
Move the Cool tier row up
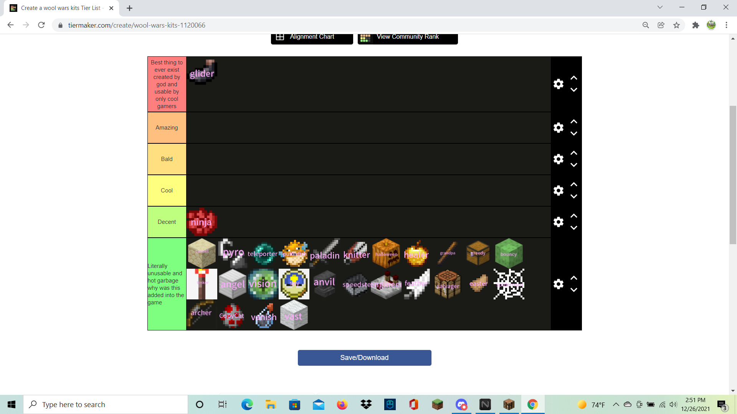(x=574, y=184)
